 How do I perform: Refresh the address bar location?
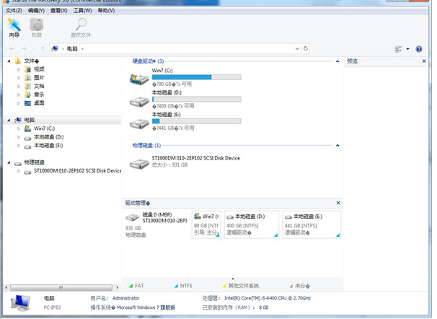(306, 48)
